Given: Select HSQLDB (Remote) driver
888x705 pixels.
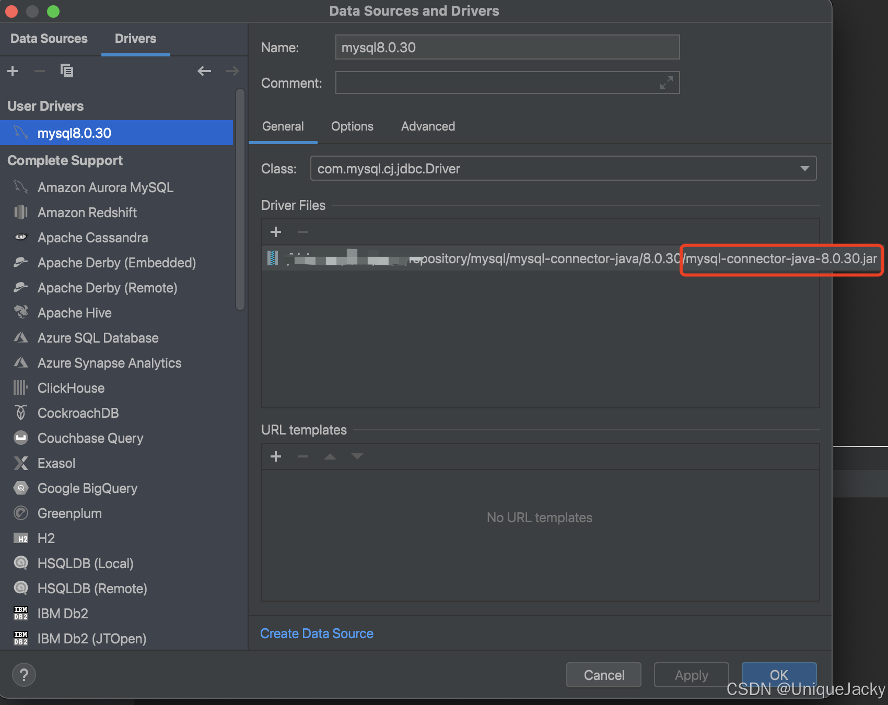Looking at the screenshot, I should pyautogui.click(x=116, y=589).
